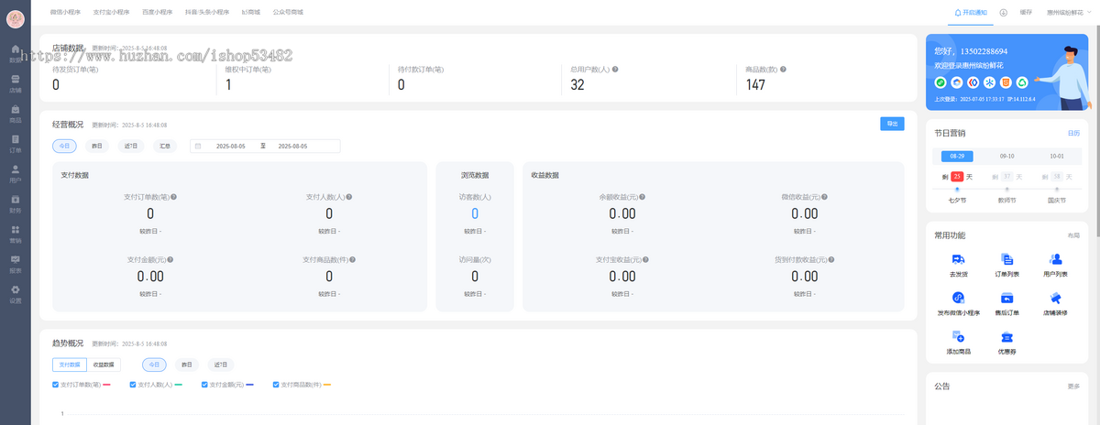Open the 营销 section in sidebar
This screenshot has height=425, width=1100.
(16, 234)
